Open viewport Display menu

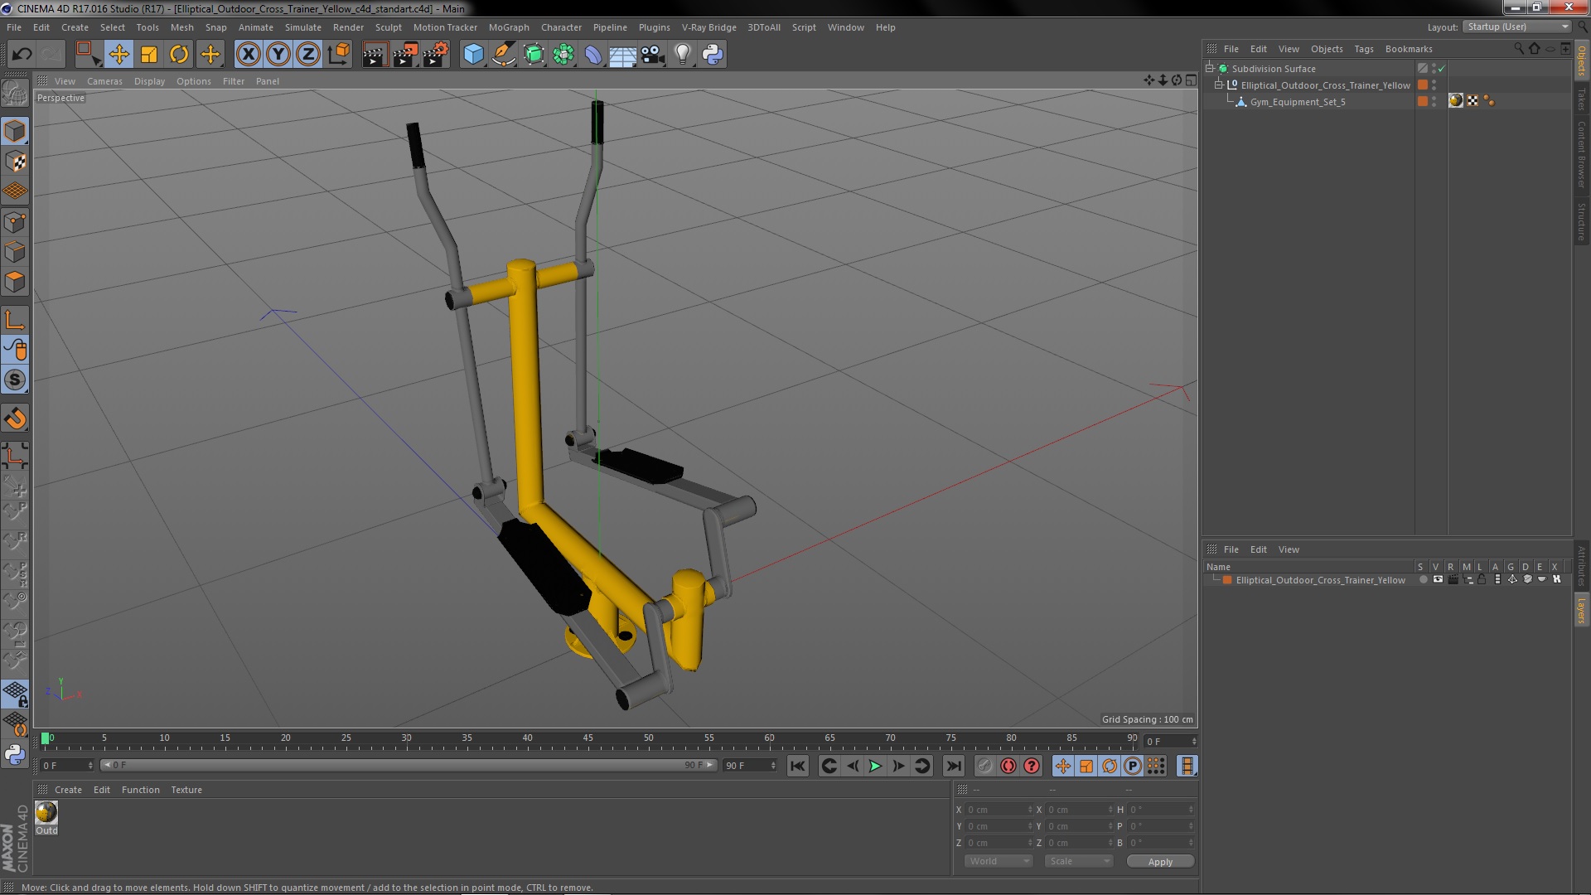click(149, 81)
